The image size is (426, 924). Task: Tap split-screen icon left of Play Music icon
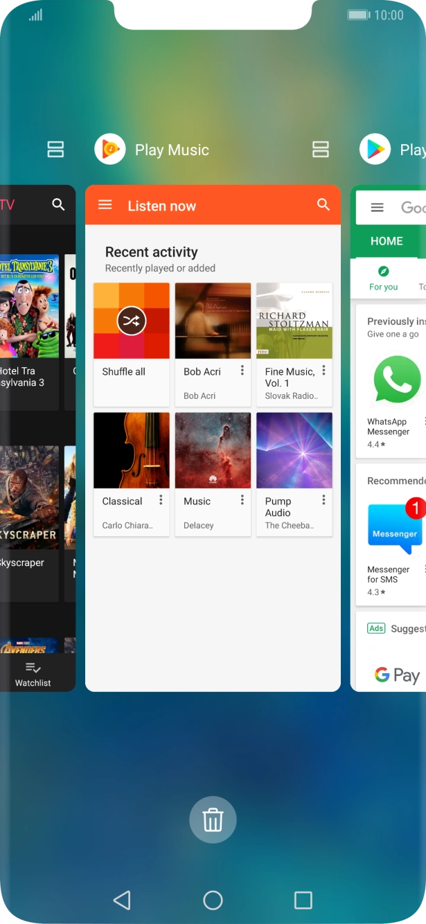coord(55,149)
